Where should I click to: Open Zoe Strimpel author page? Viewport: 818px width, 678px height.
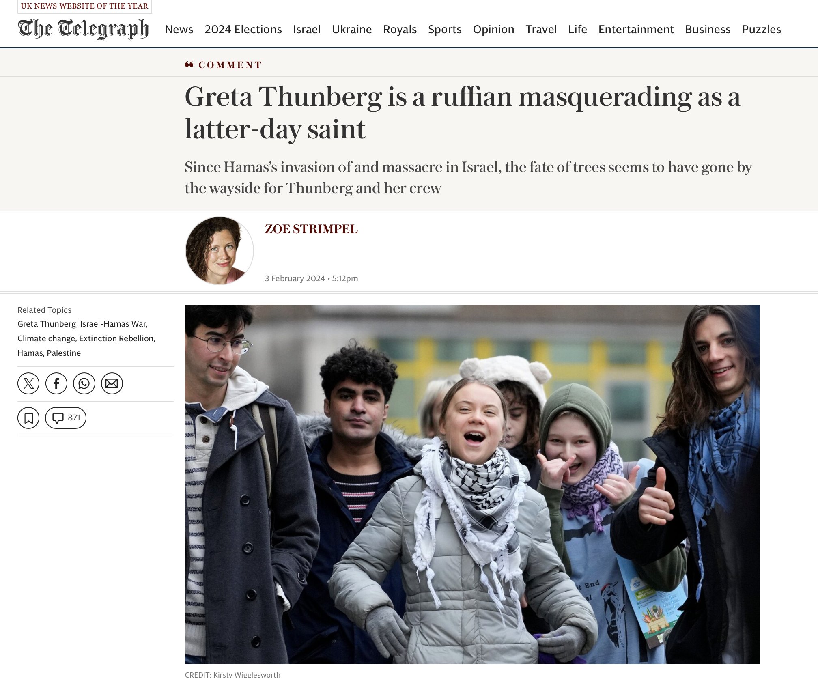click(311, 229)
